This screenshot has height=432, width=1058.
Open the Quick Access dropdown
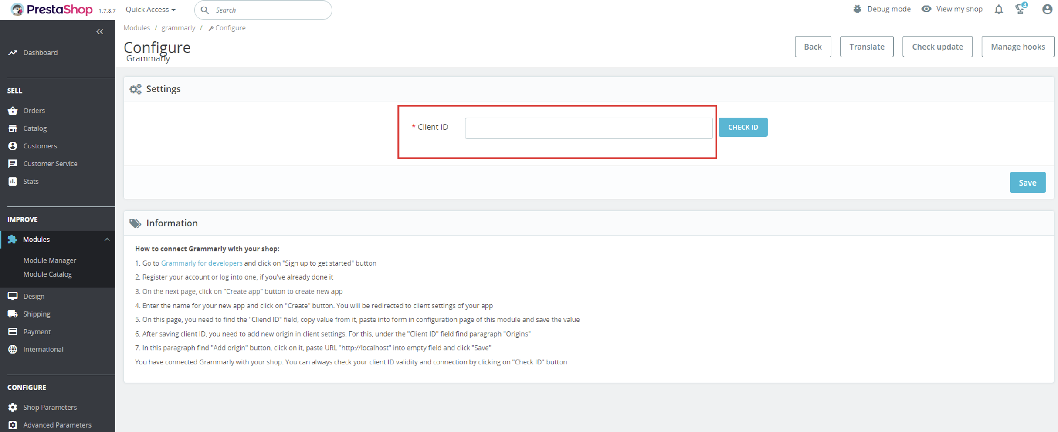pyautogui.click(x=151, y=10)
